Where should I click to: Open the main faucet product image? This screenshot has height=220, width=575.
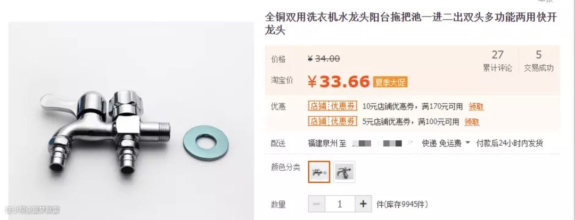pos(131,121)
